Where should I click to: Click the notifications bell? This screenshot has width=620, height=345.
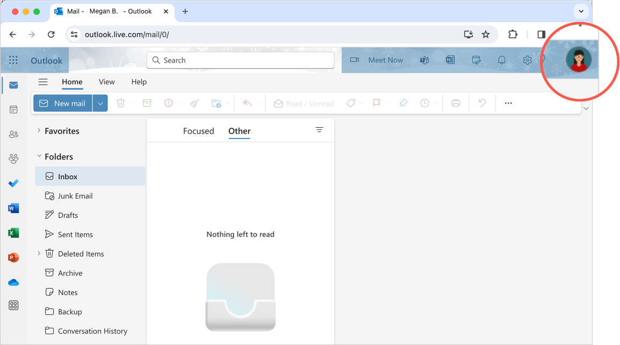(501, 60)
